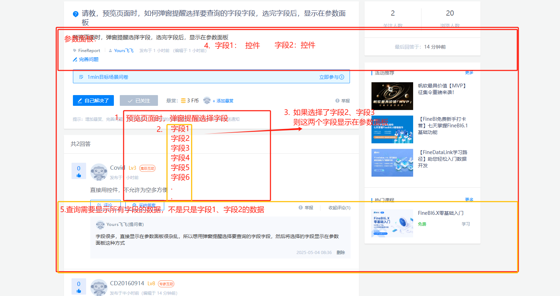The image size is (560, 296).
Task: Click the 20 view count figure
Action: [x=450, y=13]
